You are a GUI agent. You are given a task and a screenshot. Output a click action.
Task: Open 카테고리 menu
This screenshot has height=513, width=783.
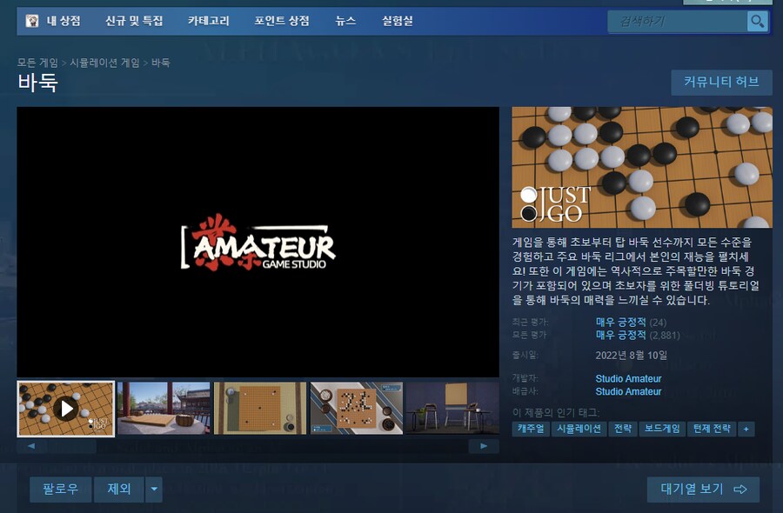tap(208, 21)
